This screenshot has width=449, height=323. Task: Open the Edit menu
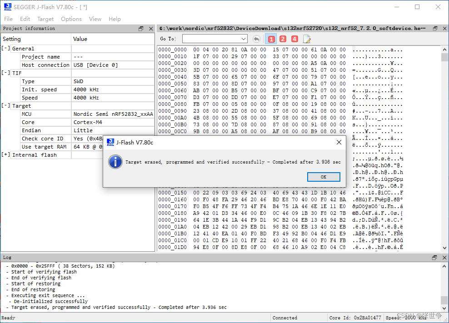[x=25, y=19]
